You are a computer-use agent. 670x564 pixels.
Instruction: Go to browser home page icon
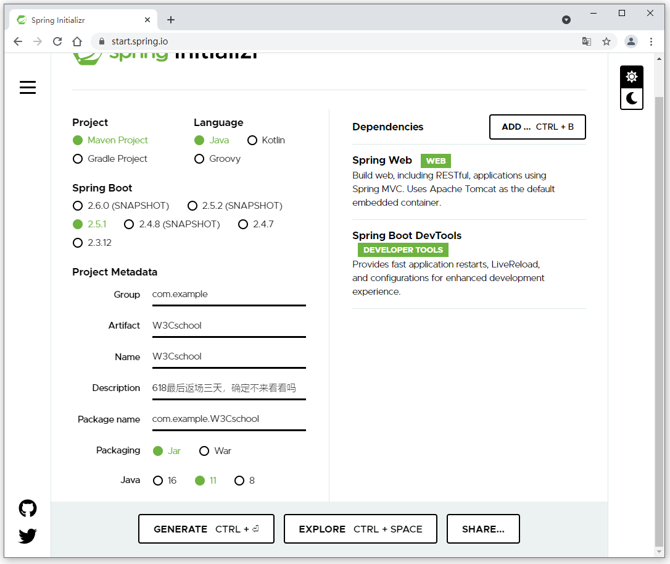pos(77,41)
